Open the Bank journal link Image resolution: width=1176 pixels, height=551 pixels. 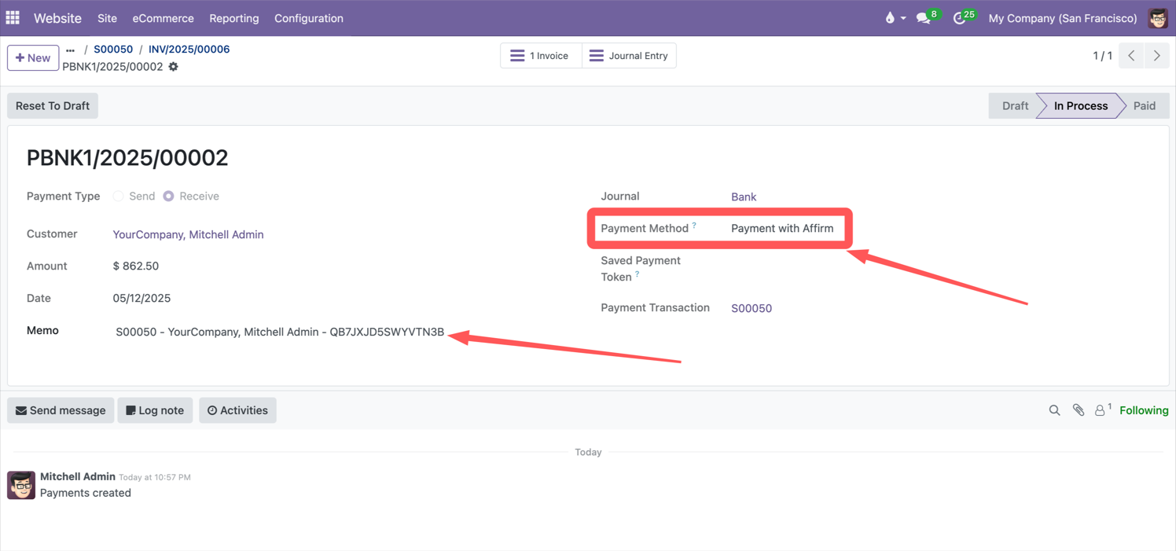(744, 197)
